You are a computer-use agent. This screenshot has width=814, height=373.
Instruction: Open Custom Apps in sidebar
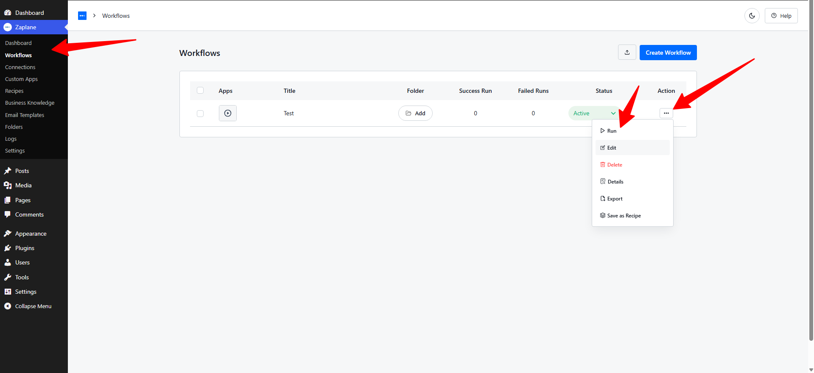pos(21,79)
